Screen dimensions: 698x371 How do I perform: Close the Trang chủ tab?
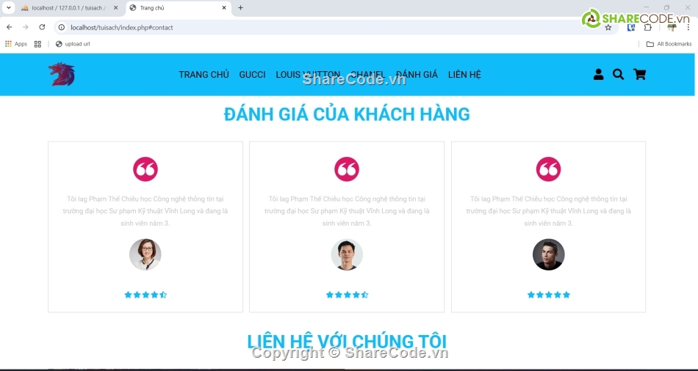point(224,7)
